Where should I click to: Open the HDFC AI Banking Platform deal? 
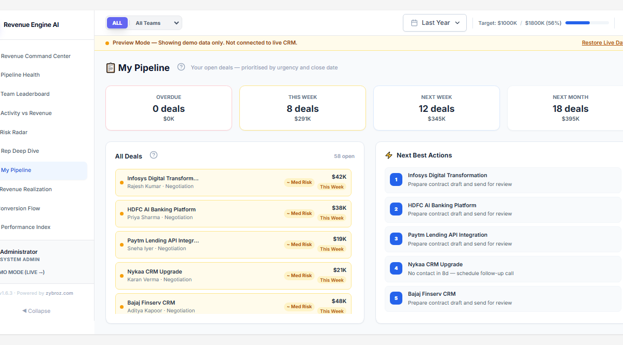click(233, 213)
